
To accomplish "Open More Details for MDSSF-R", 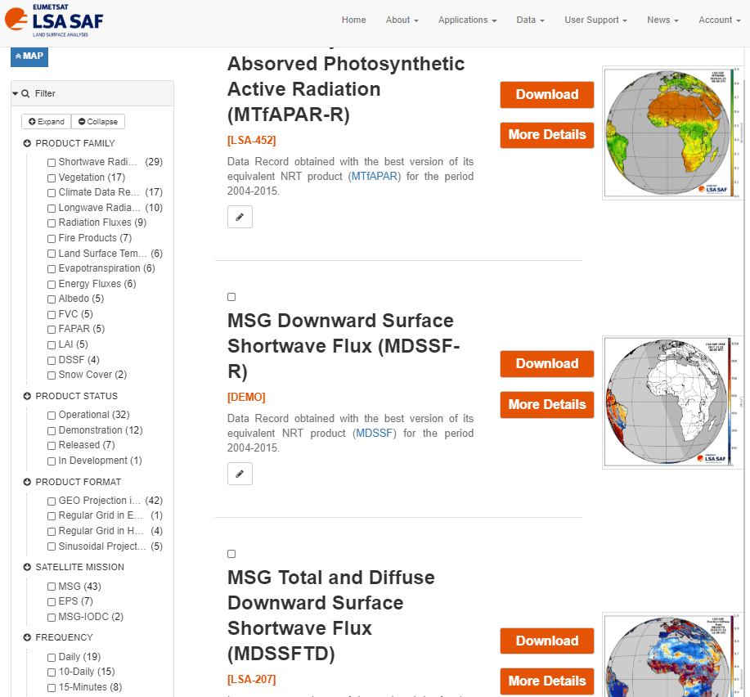I will point(547,405).
